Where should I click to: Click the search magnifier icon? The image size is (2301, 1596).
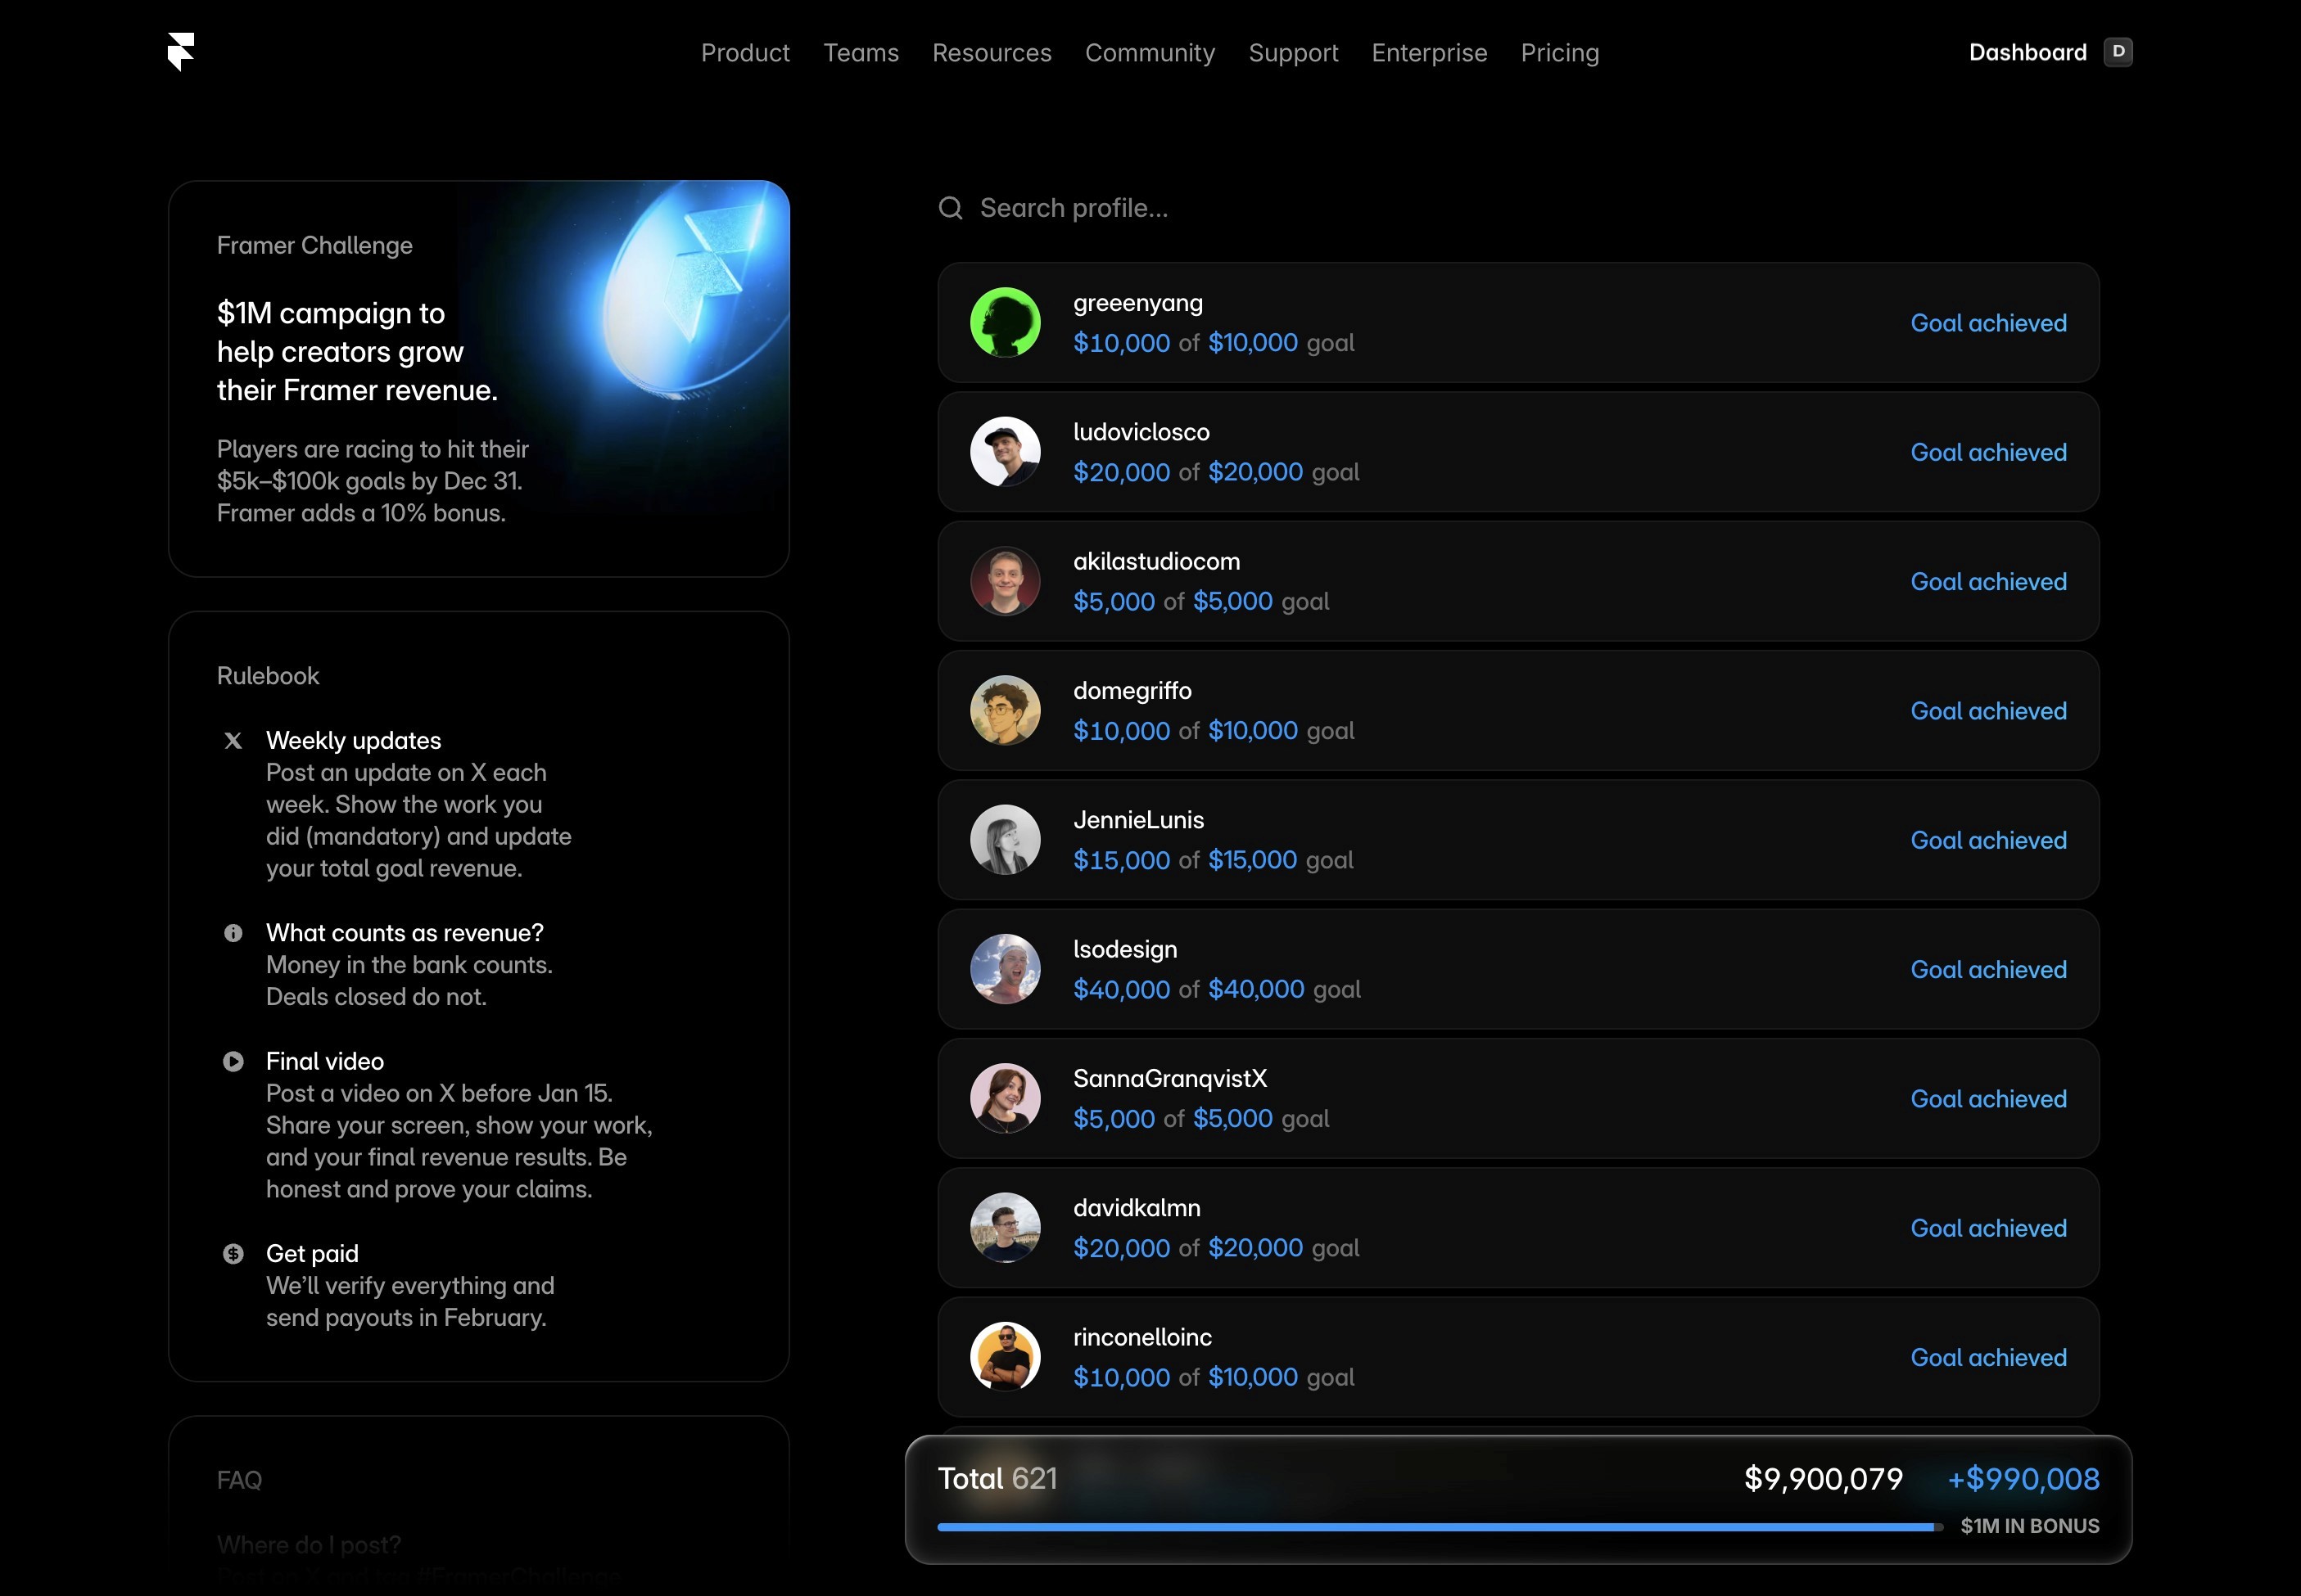coord(949,208)
